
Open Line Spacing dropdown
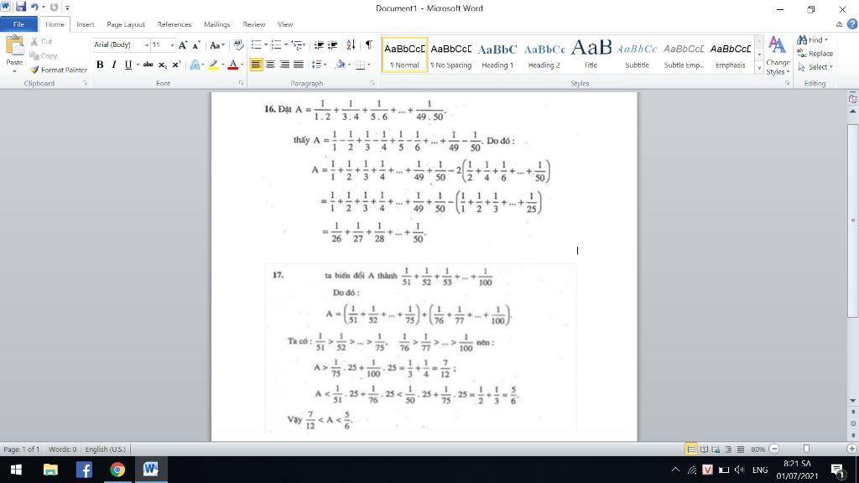(x=319, y=65)
